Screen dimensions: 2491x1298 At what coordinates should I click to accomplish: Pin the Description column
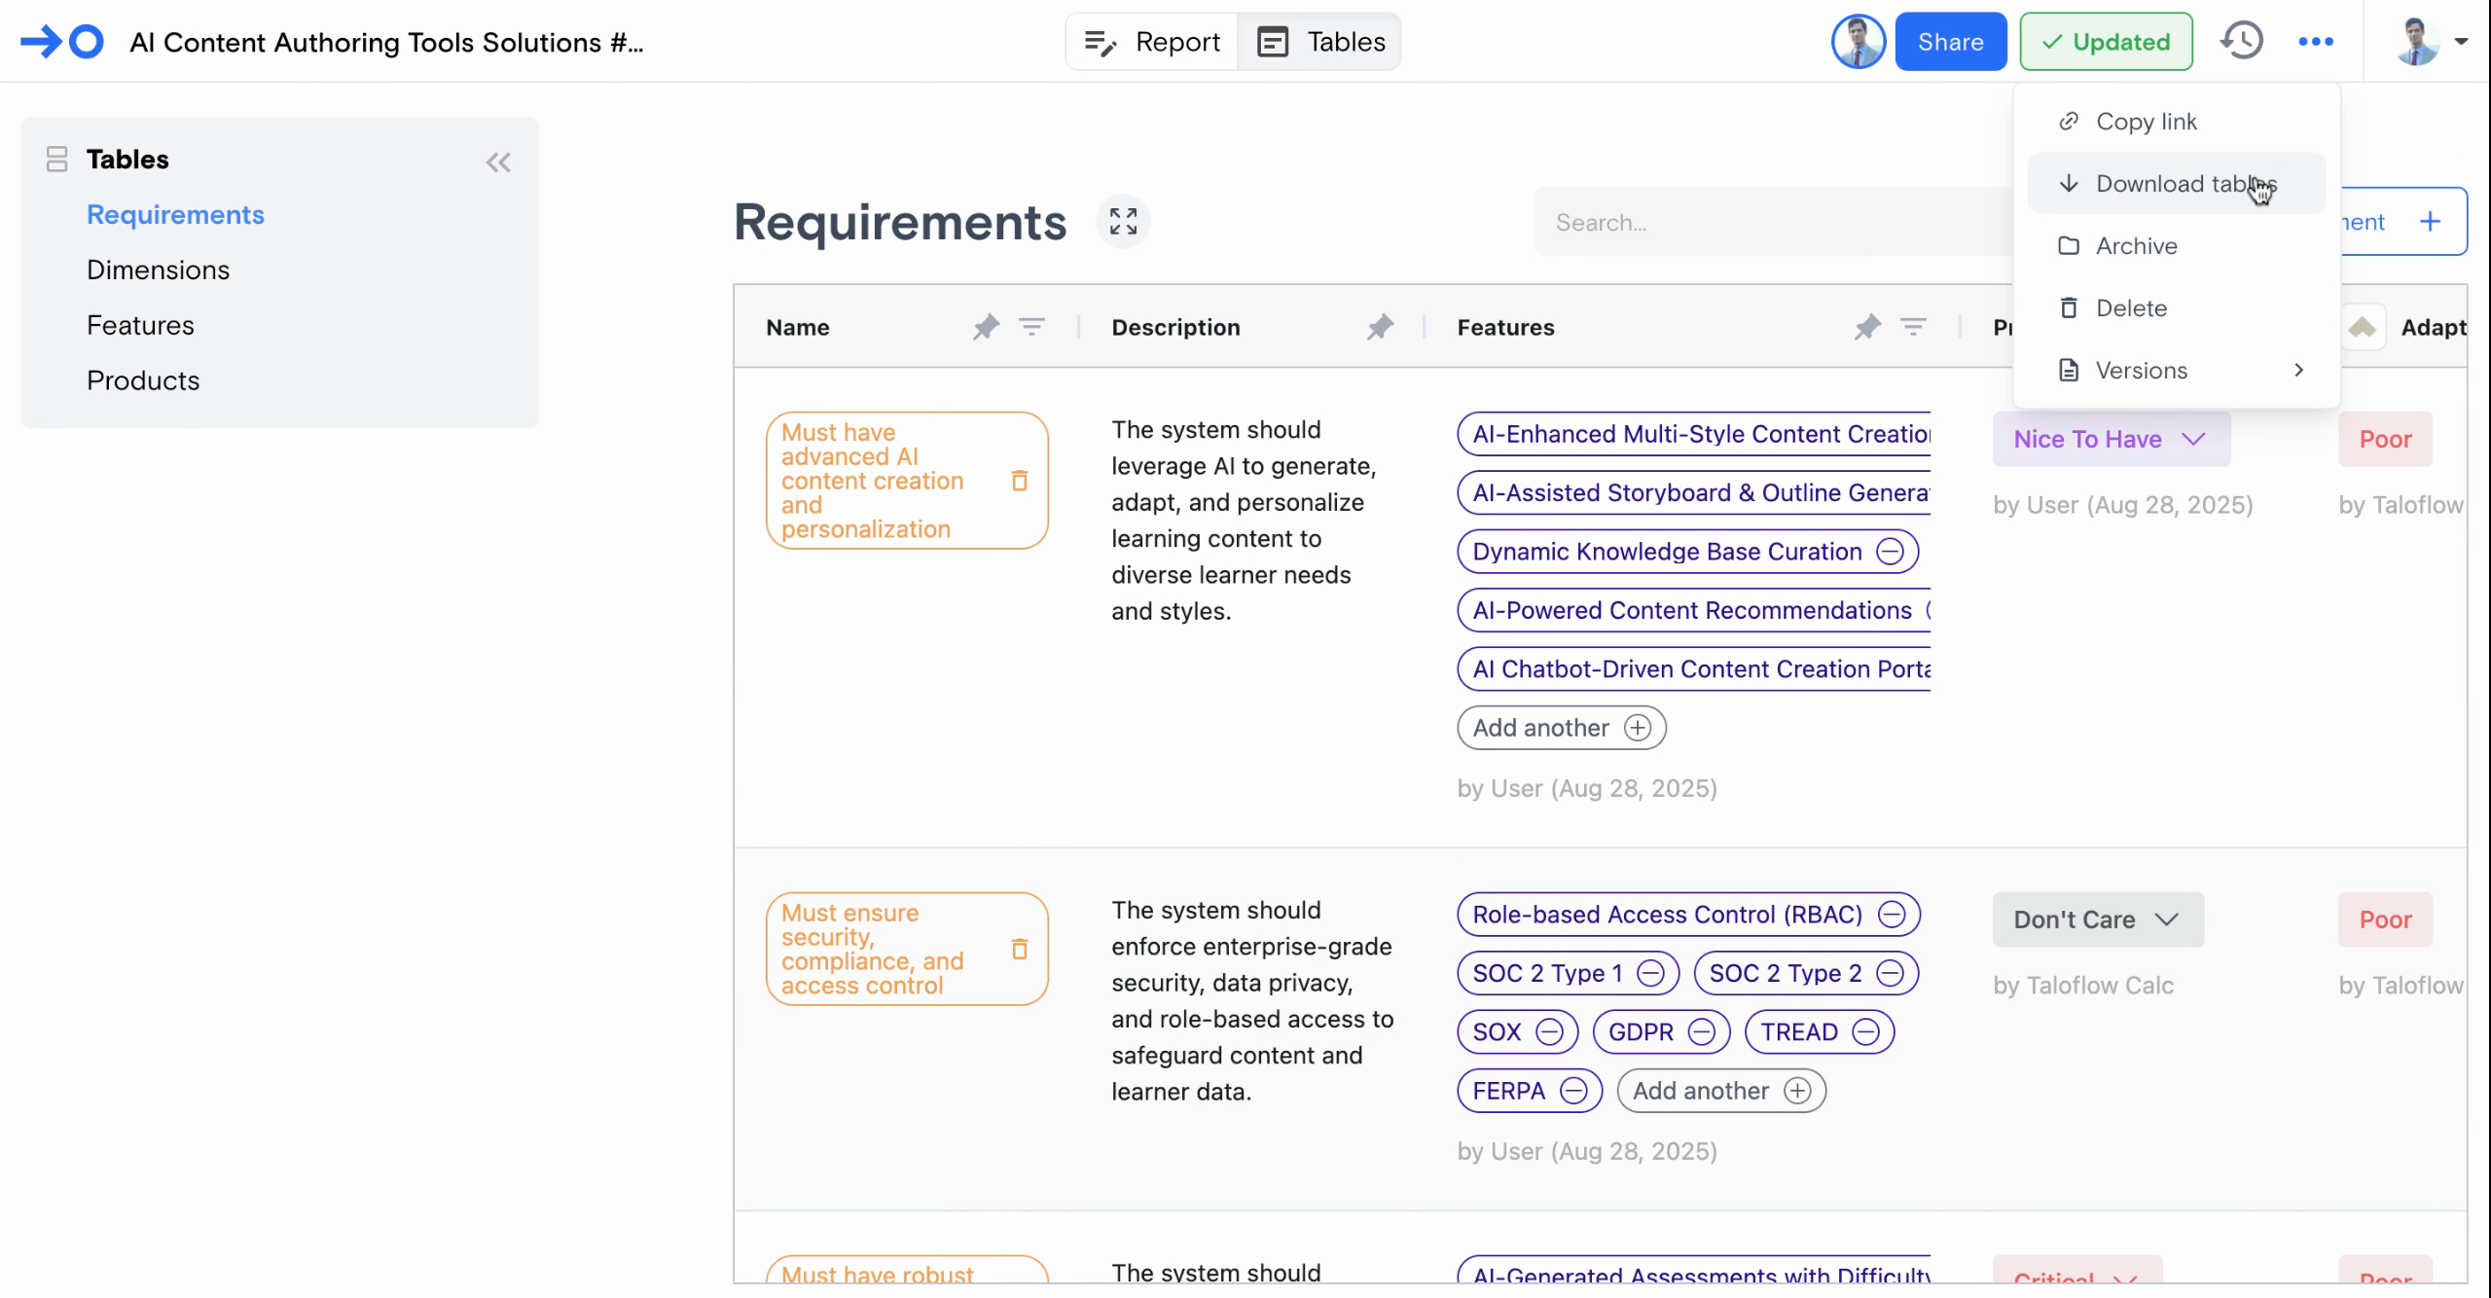pyautogui.click(x=1380, y=328)
